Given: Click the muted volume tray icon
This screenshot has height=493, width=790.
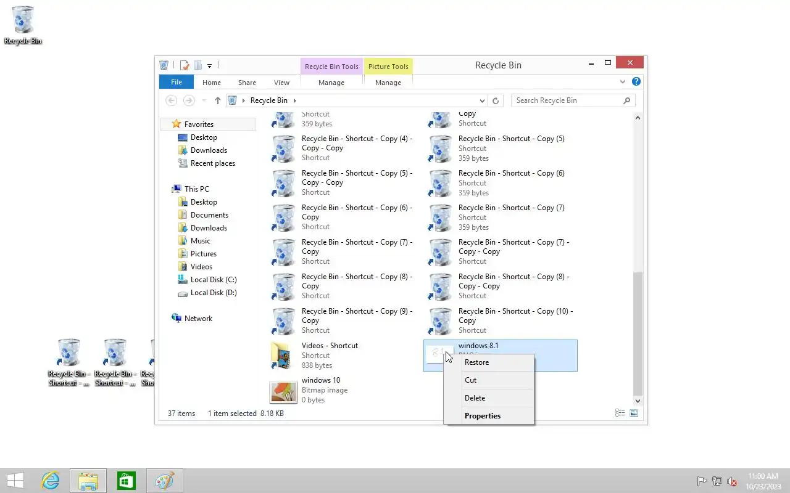Looking at the screenshot, I should pos(732,481).
